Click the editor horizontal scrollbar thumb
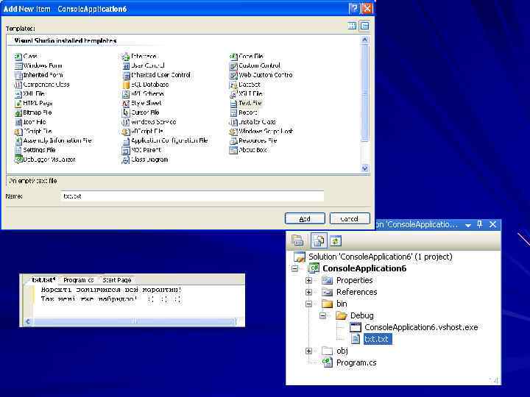The width and height of the screenshot is (530, 397). tap(135, 322)
